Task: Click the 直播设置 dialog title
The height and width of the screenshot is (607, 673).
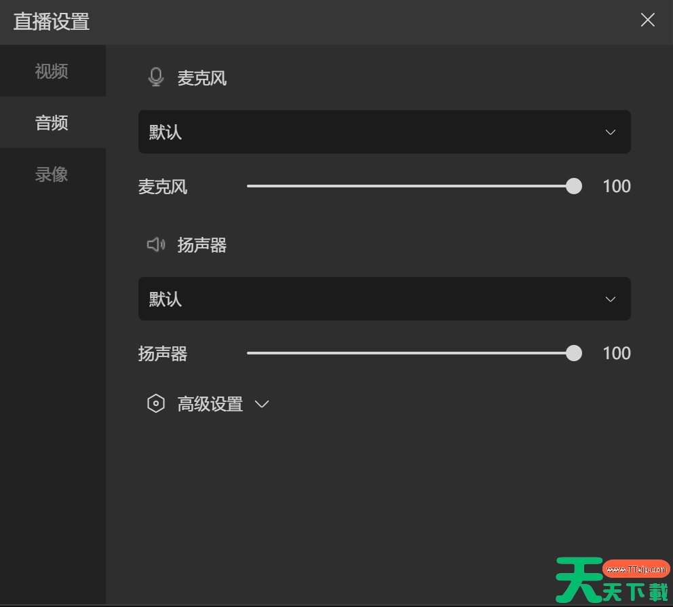Action: tap(52, 21)
